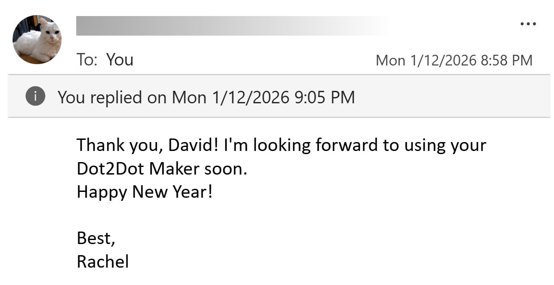Click the "Best," closing line
Viewport: 554px width, 285px height.
coord(96,238)
